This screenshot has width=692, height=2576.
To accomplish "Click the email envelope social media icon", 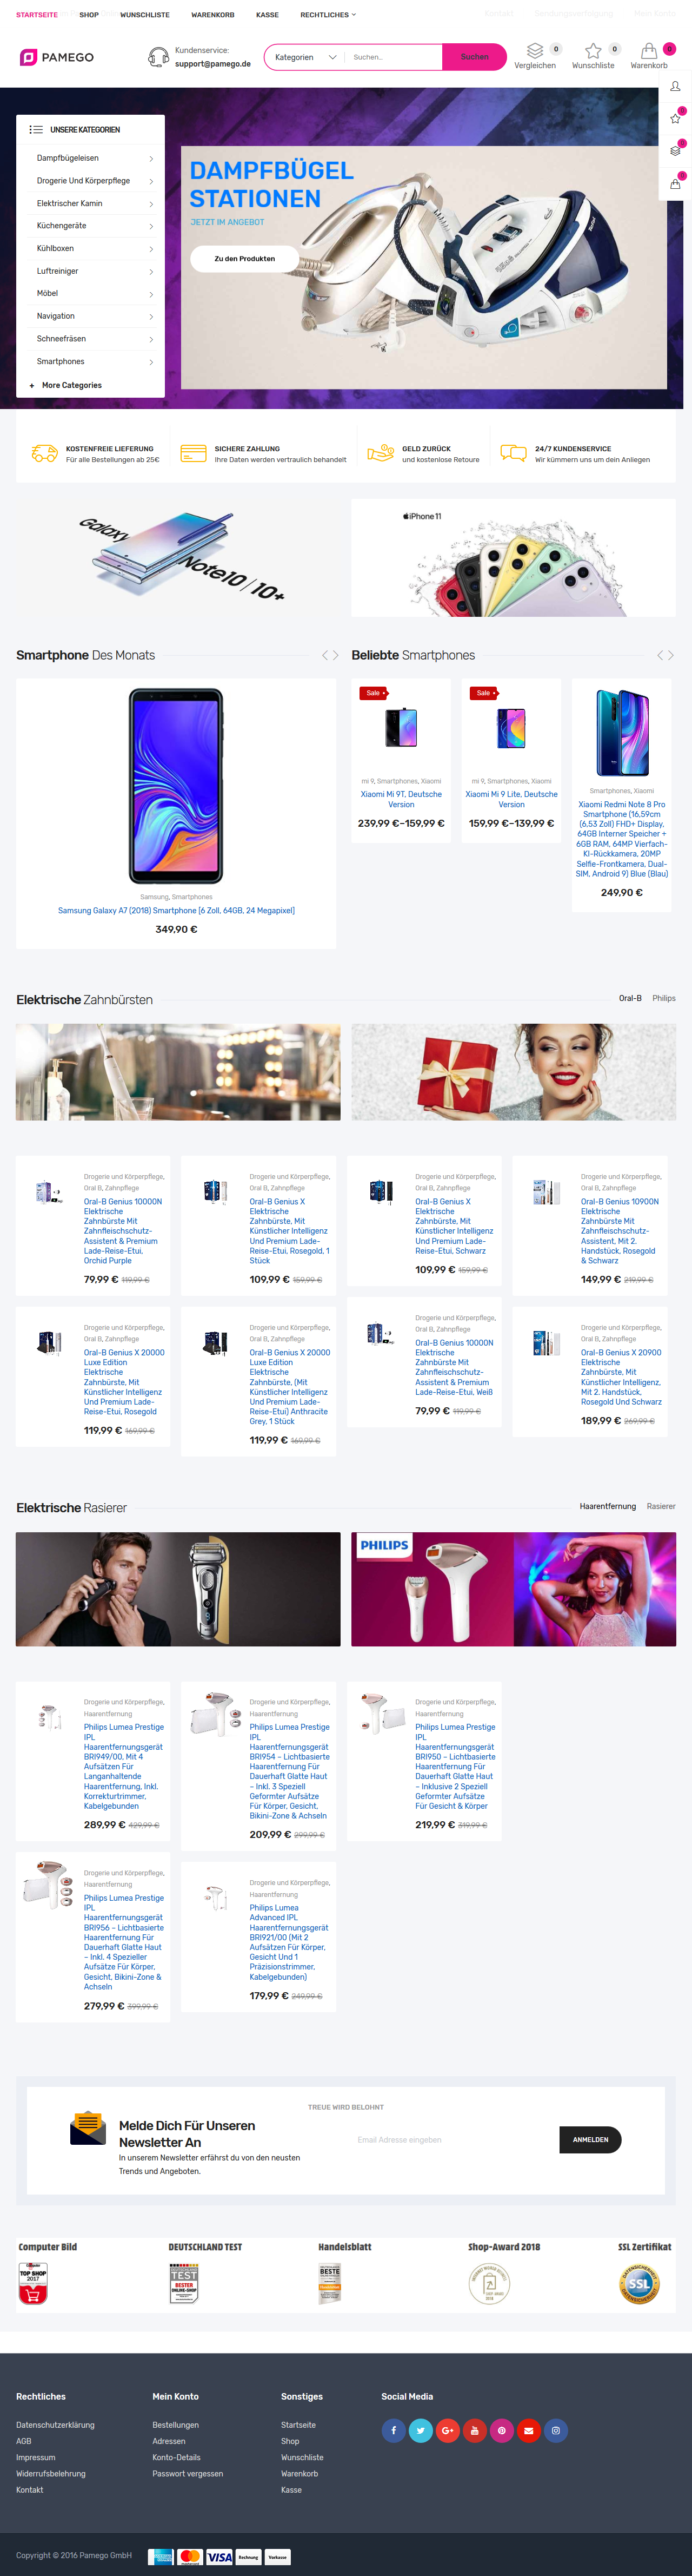I will pos(528,2430).
